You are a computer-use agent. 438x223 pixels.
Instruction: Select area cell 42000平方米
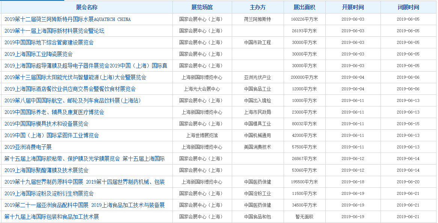coord(305,135)
